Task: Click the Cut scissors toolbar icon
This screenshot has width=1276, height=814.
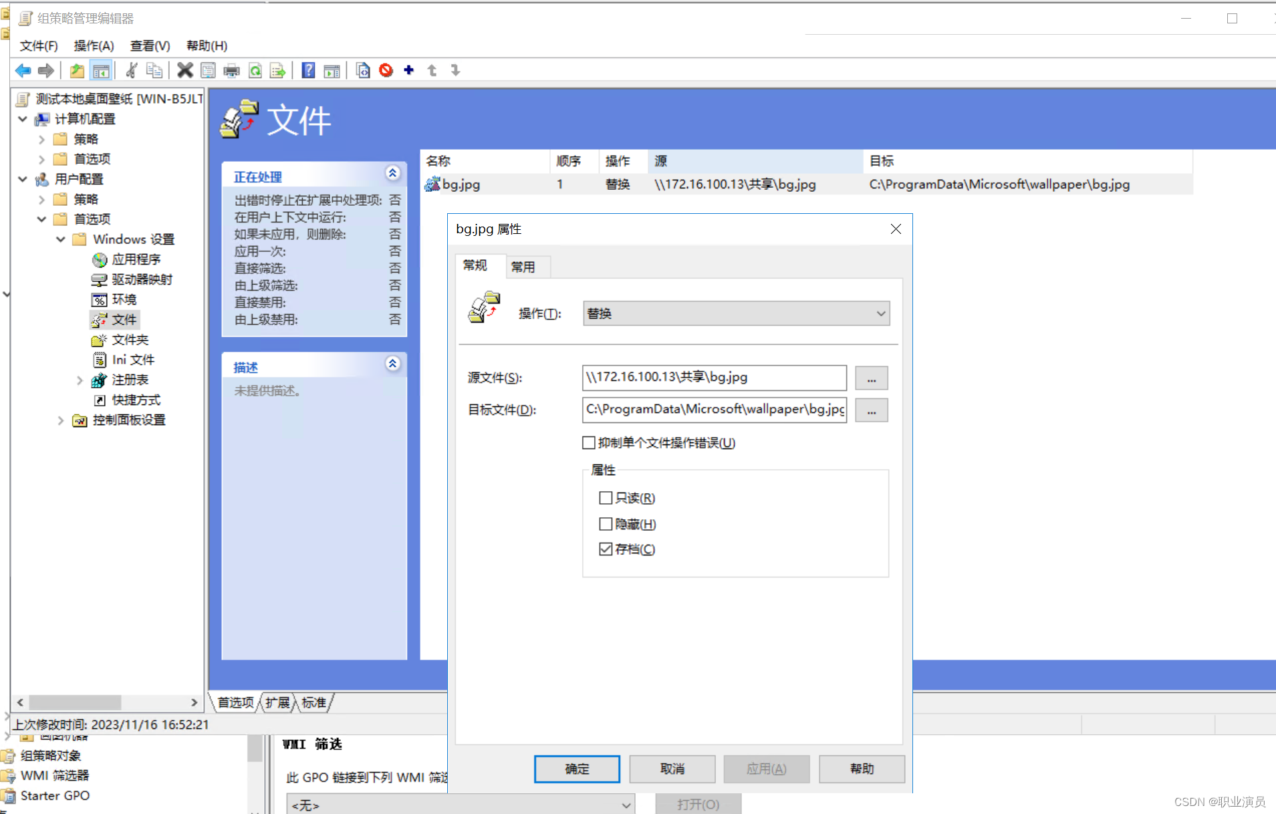Action: pos(132,70)
